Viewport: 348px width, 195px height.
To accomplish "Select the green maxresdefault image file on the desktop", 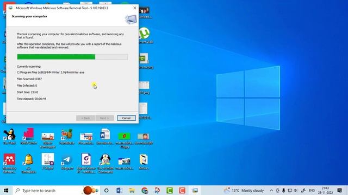I will (125, 140).
